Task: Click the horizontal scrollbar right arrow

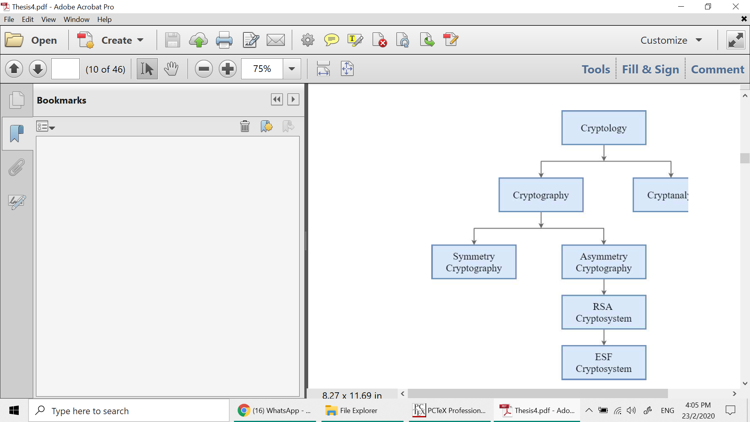Action: click(734, 393)
